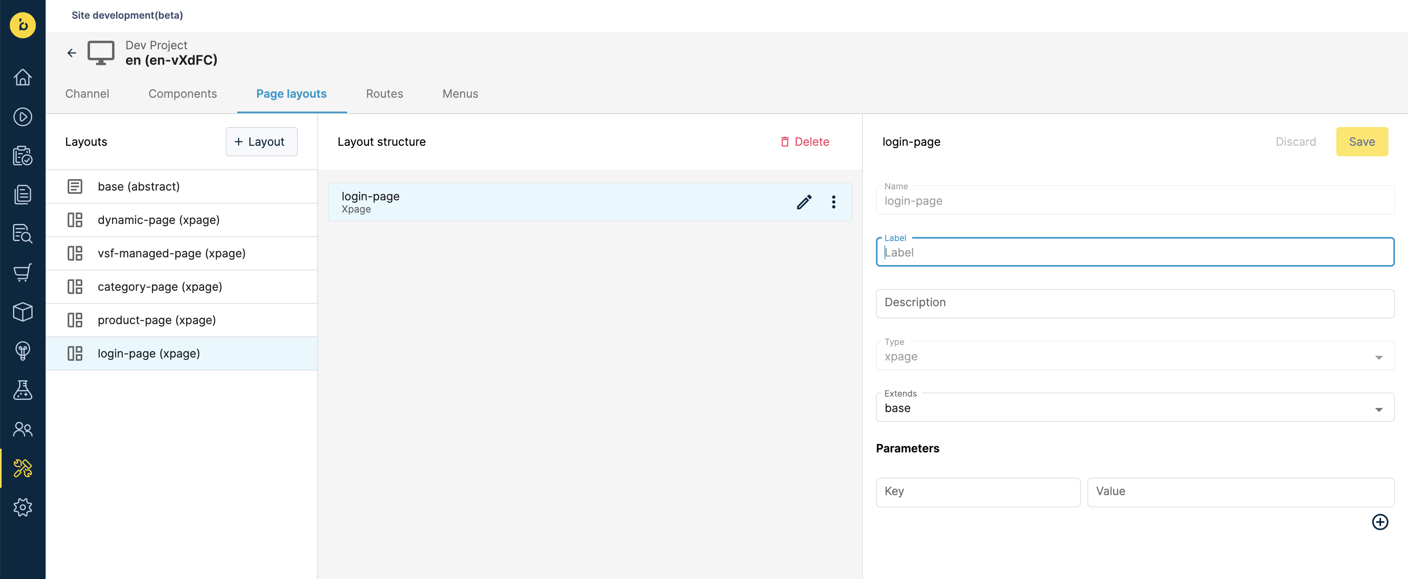Focus the Description input field

[1135, 304]
